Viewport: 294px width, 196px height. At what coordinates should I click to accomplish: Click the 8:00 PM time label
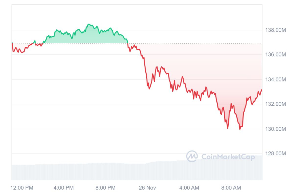[106, 188]
